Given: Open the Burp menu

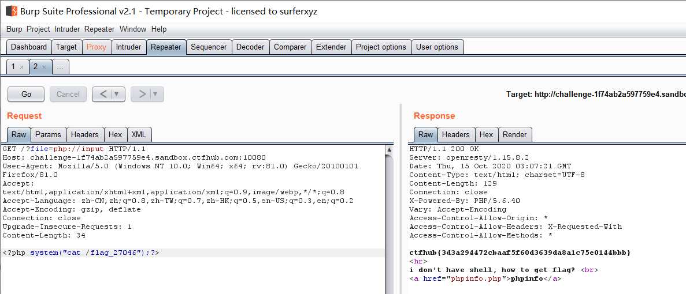Looking at the screenshot, I should point(14,29).
